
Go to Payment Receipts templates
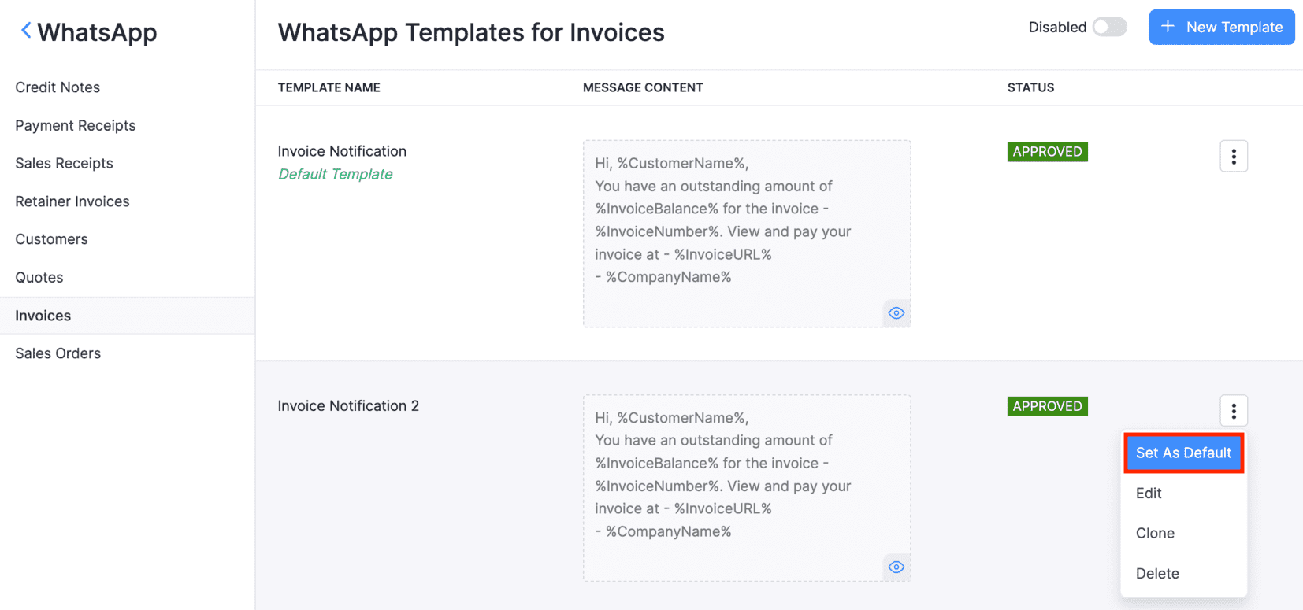(x=76, y=126)
